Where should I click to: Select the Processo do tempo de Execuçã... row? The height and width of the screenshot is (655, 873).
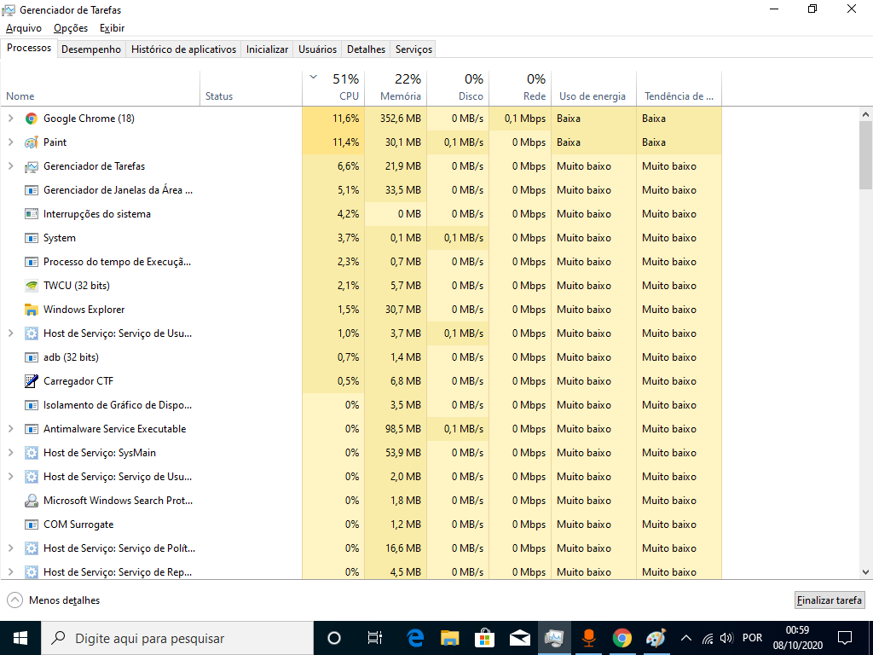[361, 261]
